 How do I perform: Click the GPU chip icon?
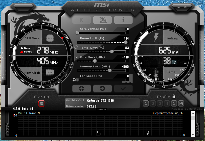click(50, 38)
